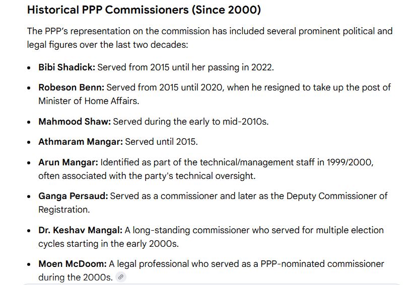Image resolution: width=418 pixels, height=285 pixels.
Task: Click the bold name "Ganga Persaud"
Action: coord(73,196)
